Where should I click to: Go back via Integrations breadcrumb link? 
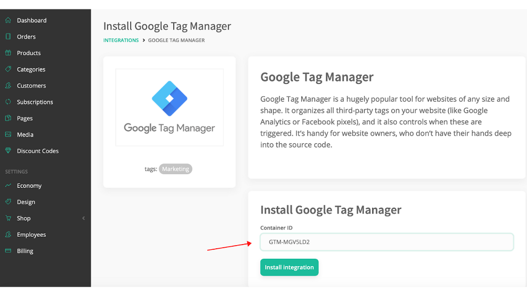(x=121, y=40)
